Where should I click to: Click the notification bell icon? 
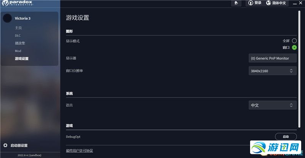237,3
